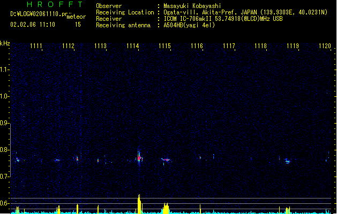337x214 pixels.
Task: Click the 0.6 kHz frequency label
Action: click(4, 203)
